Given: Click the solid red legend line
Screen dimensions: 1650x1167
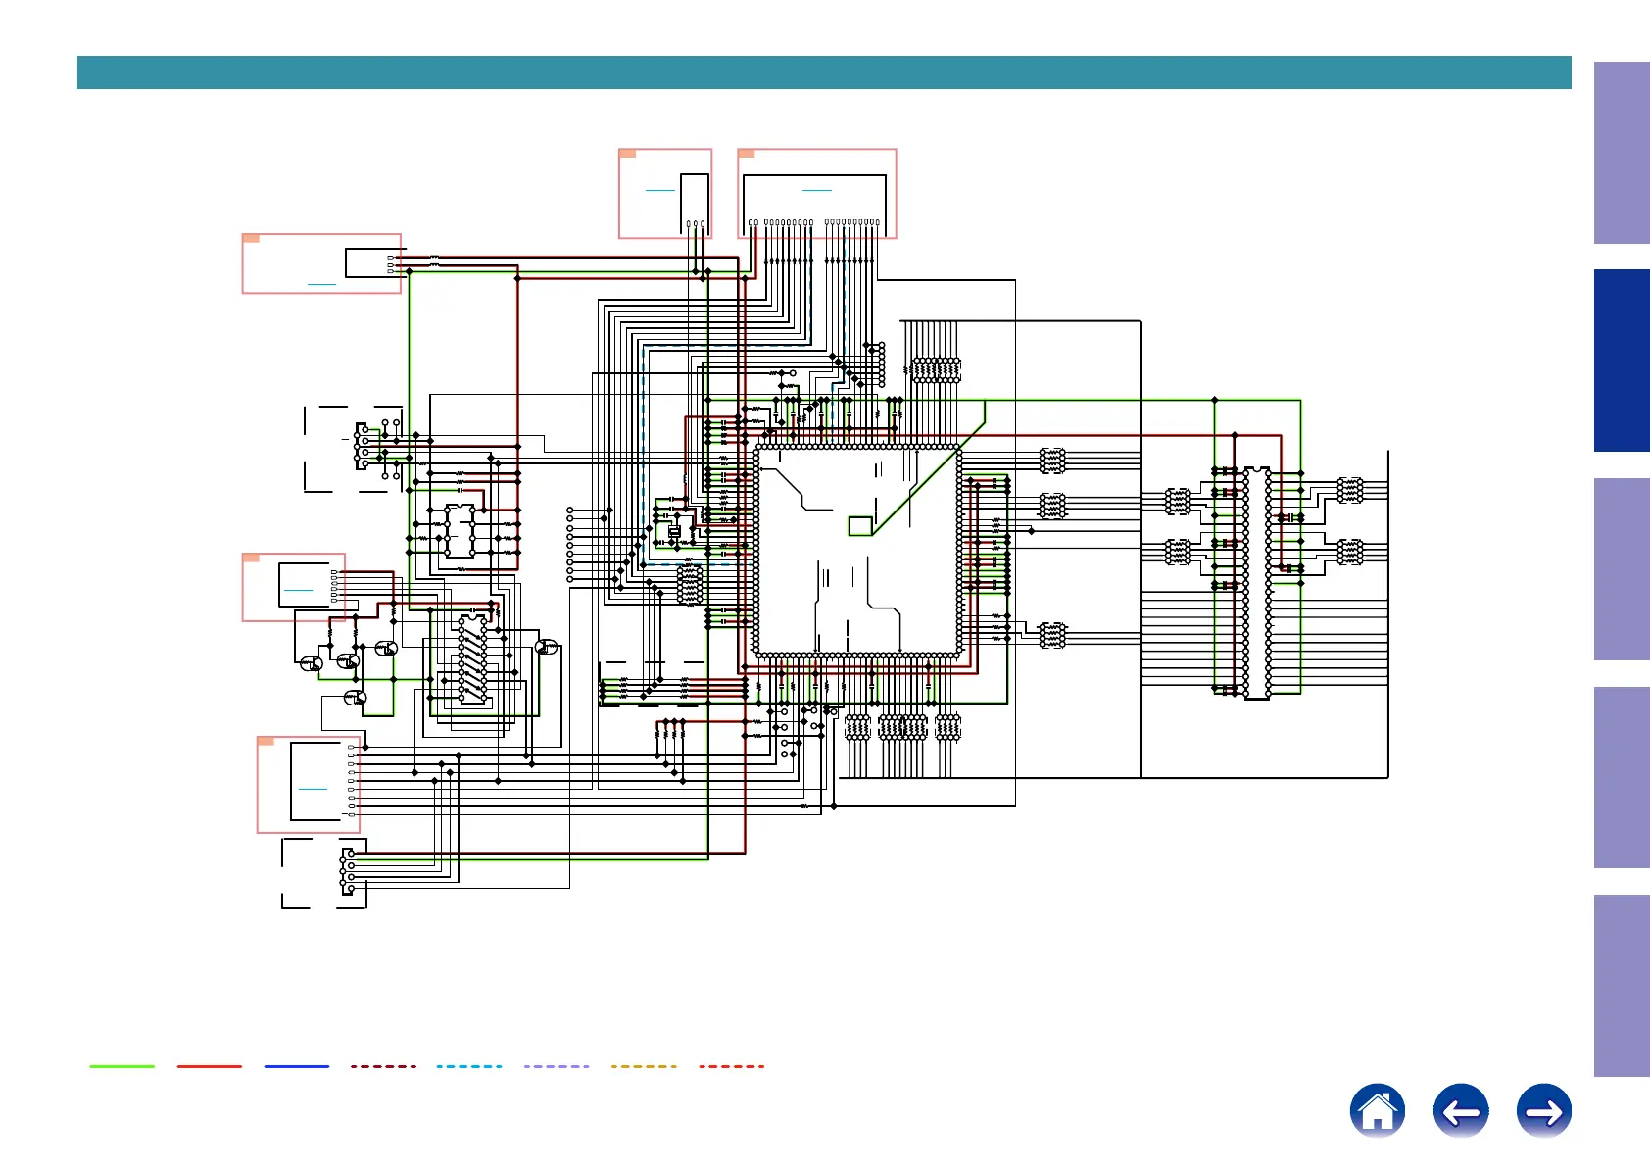Looking at the screenshot, I should [x=209, y=1066].
